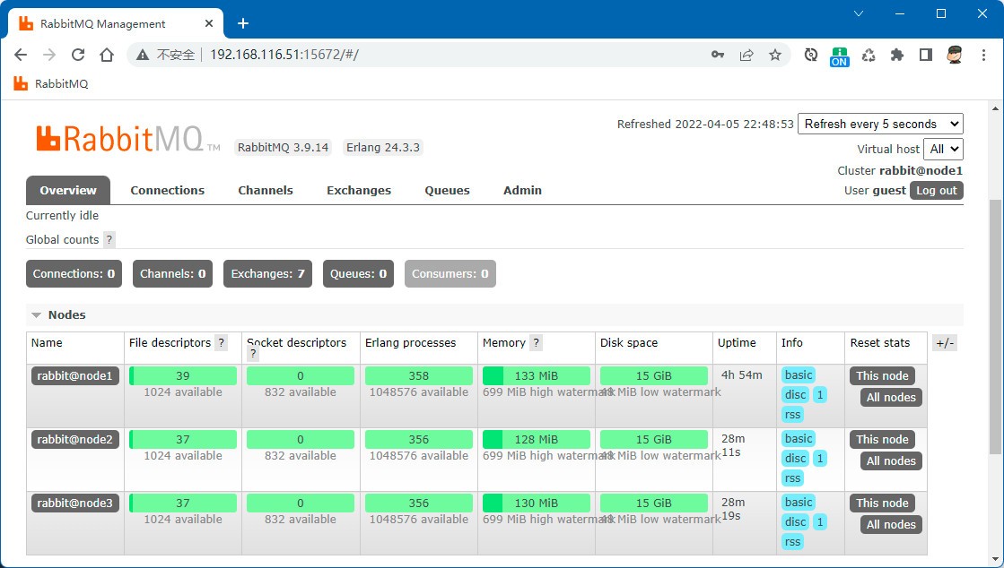Open help for Memory column
1004x568 pixels.
pyautogui.click(x=536, y=343)
